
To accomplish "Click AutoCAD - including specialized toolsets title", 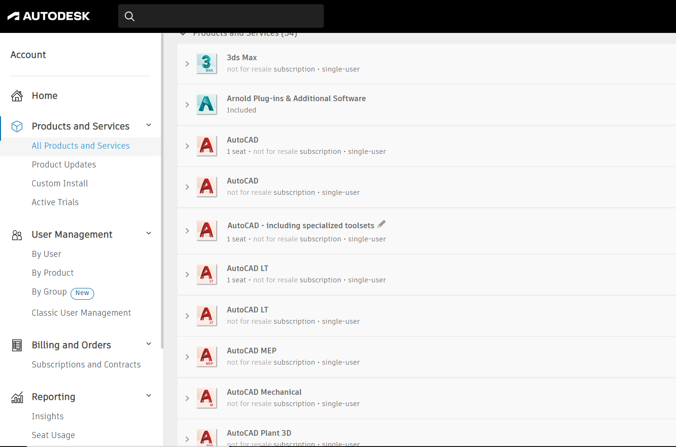I will pos(301,225).
